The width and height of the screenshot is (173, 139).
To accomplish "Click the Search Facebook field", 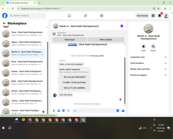I will (28, 16).
